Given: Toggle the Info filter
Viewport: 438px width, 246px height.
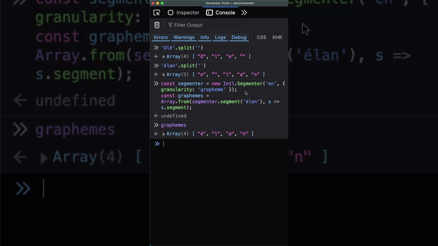Looking at the screenshot, I should (x=205, y=37).
